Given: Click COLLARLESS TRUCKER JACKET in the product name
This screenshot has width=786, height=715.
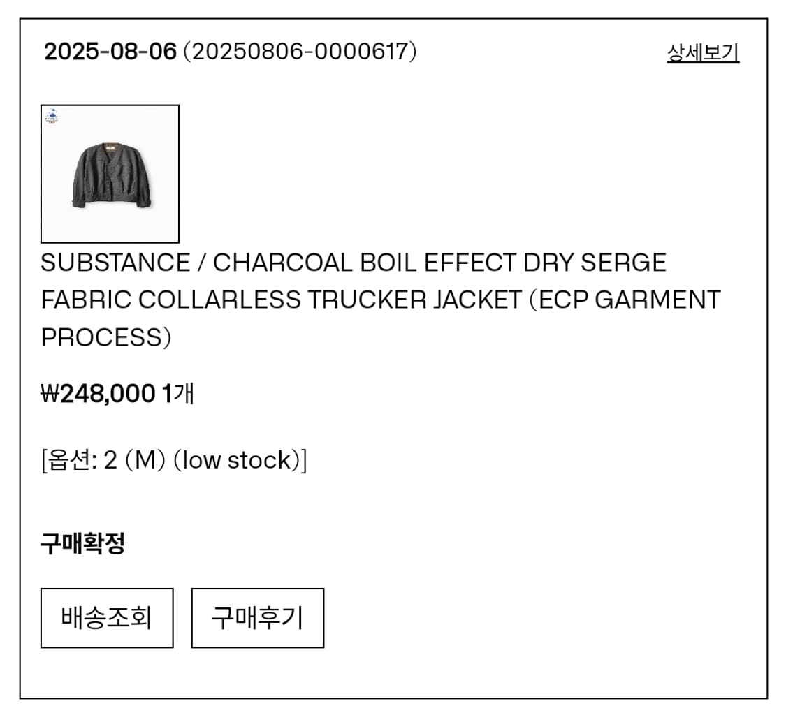Looking at the screenshot, I should click(329, 300).
